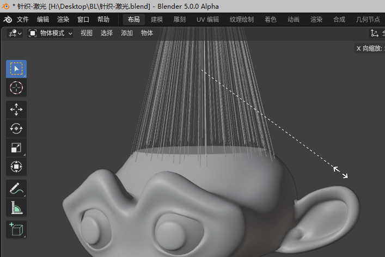Open the 视图 menu in viewport header
The width and height of the screenshot is (385, 257).
[87, 33]
